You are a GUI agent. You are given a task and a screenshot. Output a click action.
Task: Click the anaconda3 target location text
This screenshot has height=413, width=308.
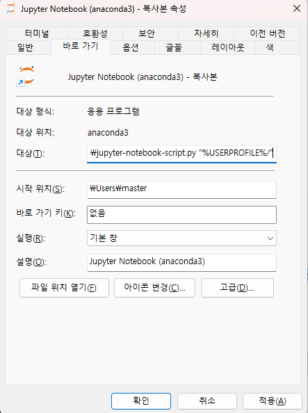pyautogui.click(x=108, y=132)
